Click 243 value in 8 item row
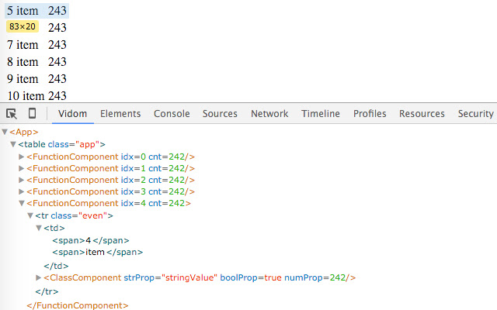Screen dimensions: 497x310 pyautogui.click(x=57, y=62)
